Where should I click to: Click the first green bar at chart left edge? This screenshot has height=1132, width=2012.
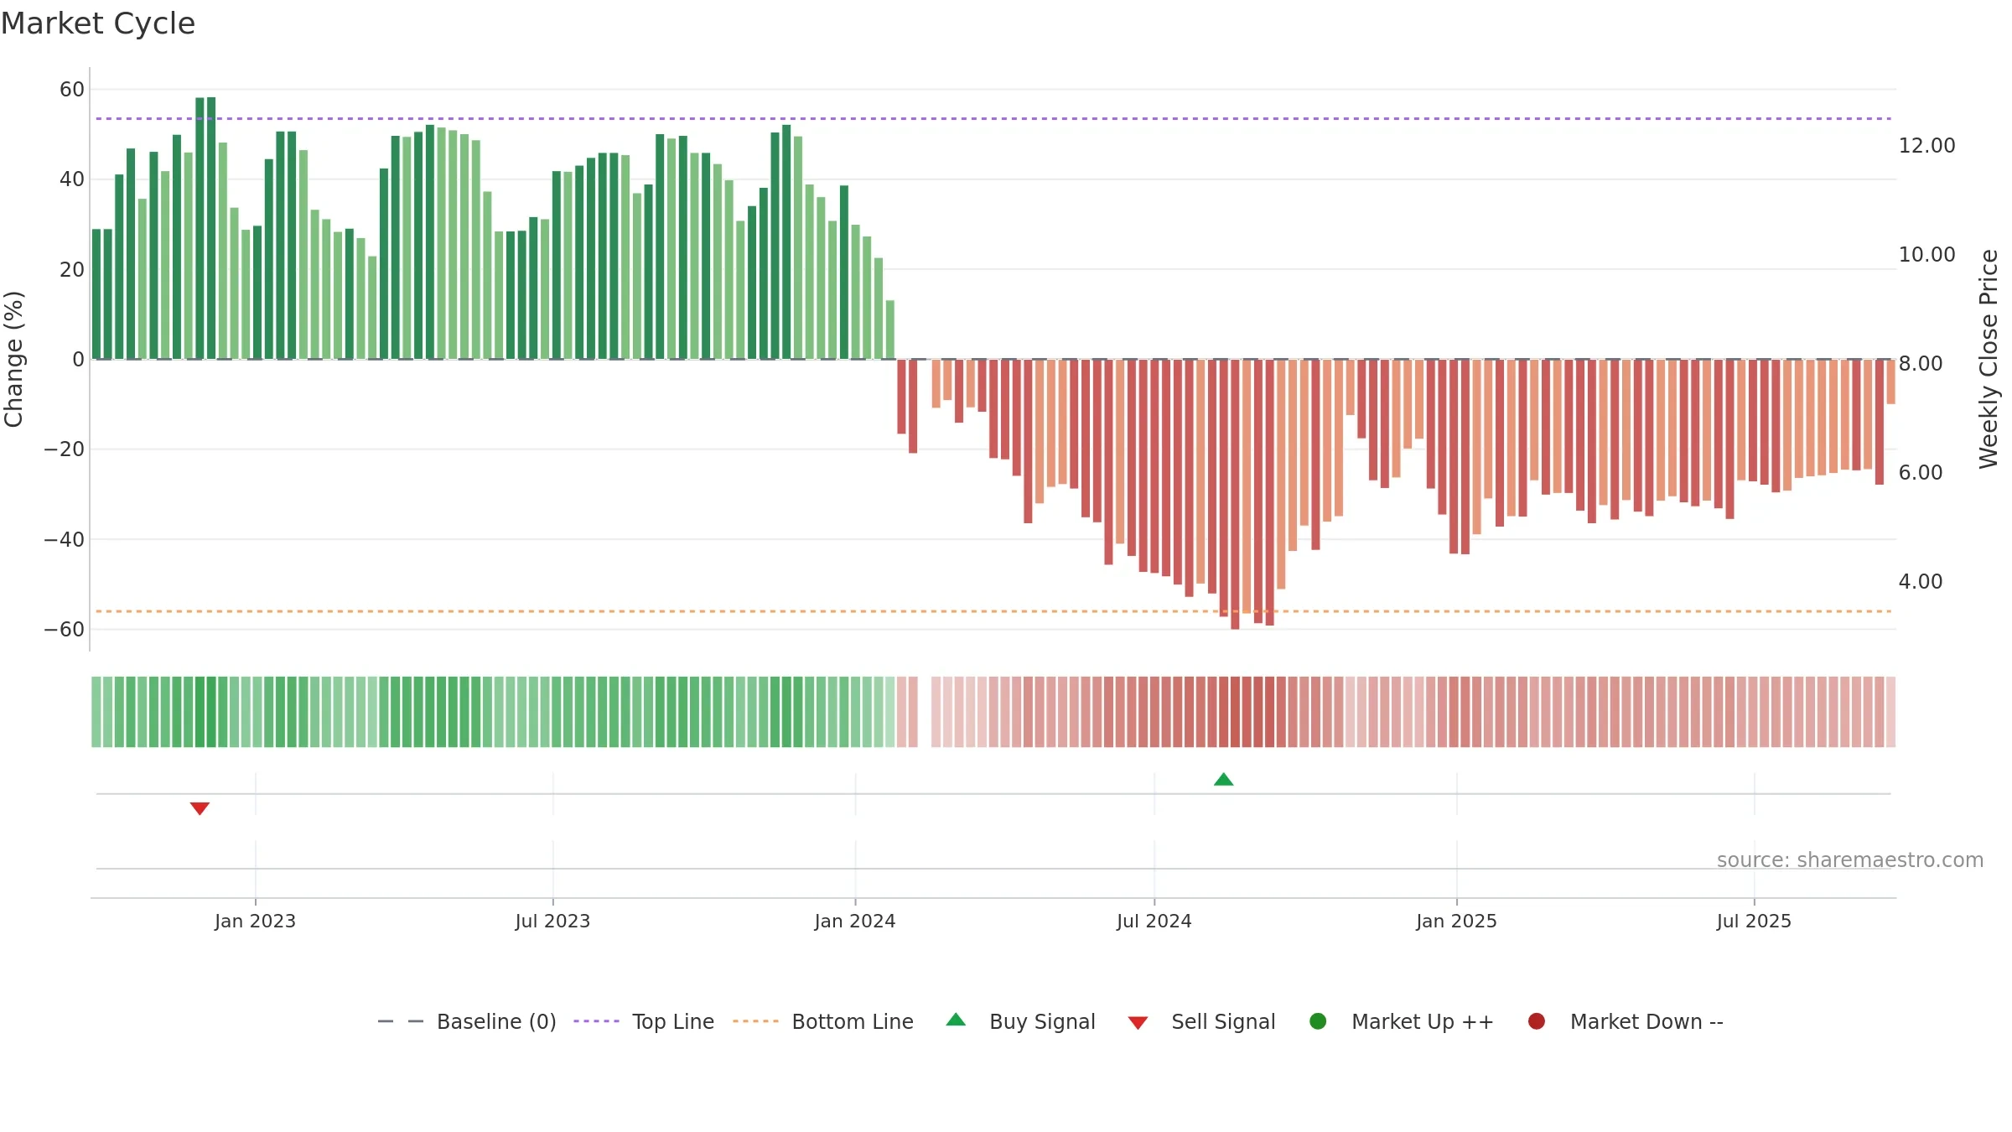pos(96,294)
